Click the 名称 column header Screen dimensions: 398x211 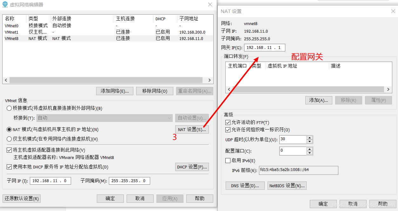tap(14, 19)
